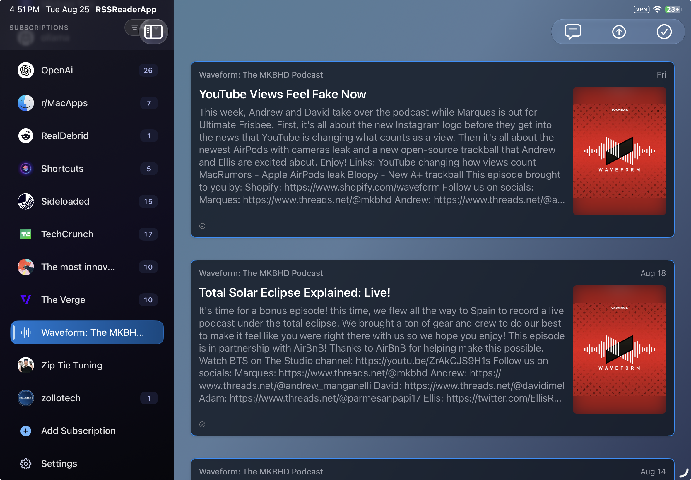Click the Zip Tie Tuning avatar
The width and height of the screenshot is (691, 480).
pyautogui.click(x=25, y=365)
